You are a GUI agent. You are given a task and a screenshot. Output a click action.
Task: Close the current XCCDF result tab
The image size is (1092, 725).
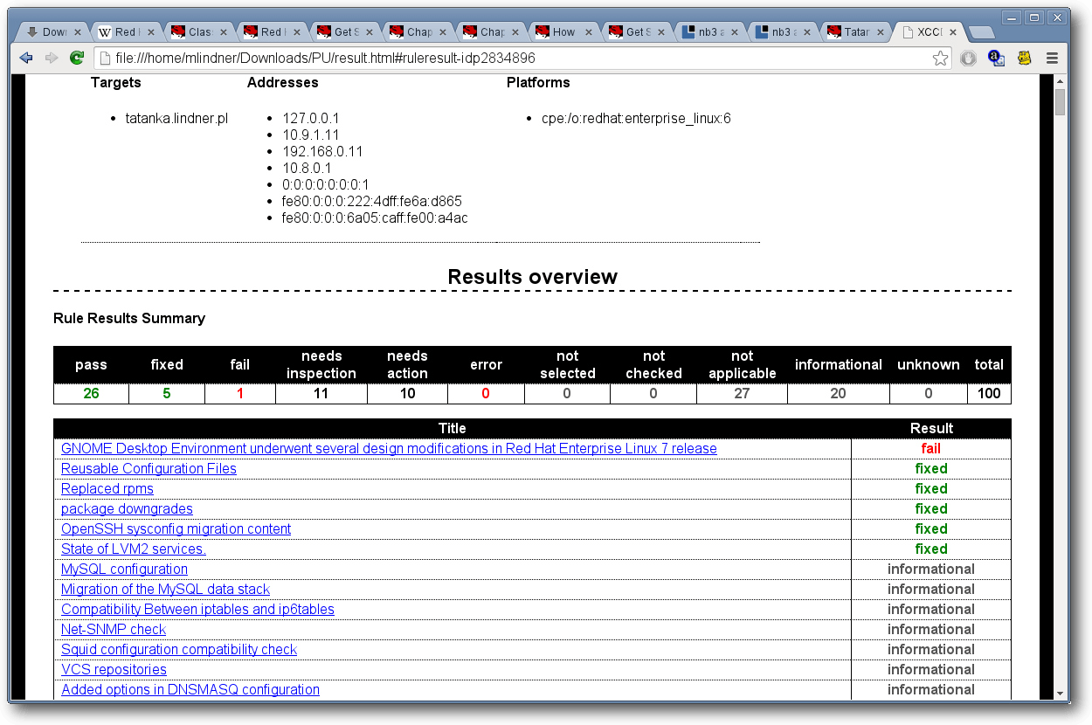(952, 31)
